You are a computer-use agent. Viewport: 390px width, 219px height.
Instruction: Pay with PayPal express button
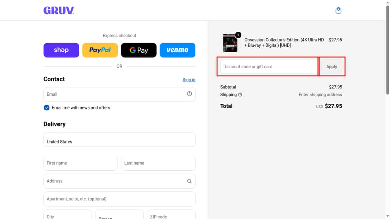click(x=100, y=50)
